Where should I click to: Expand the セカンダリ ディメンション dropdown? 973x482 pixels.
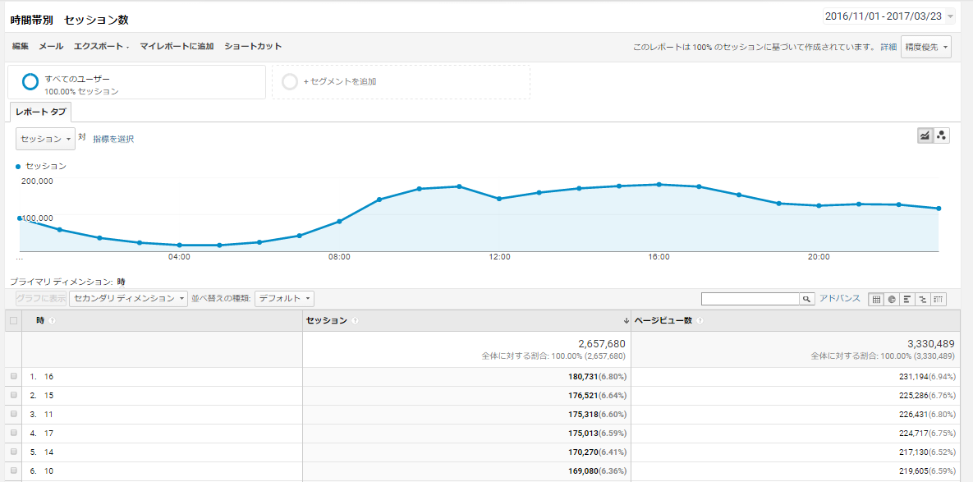click(x=129, y=299)
